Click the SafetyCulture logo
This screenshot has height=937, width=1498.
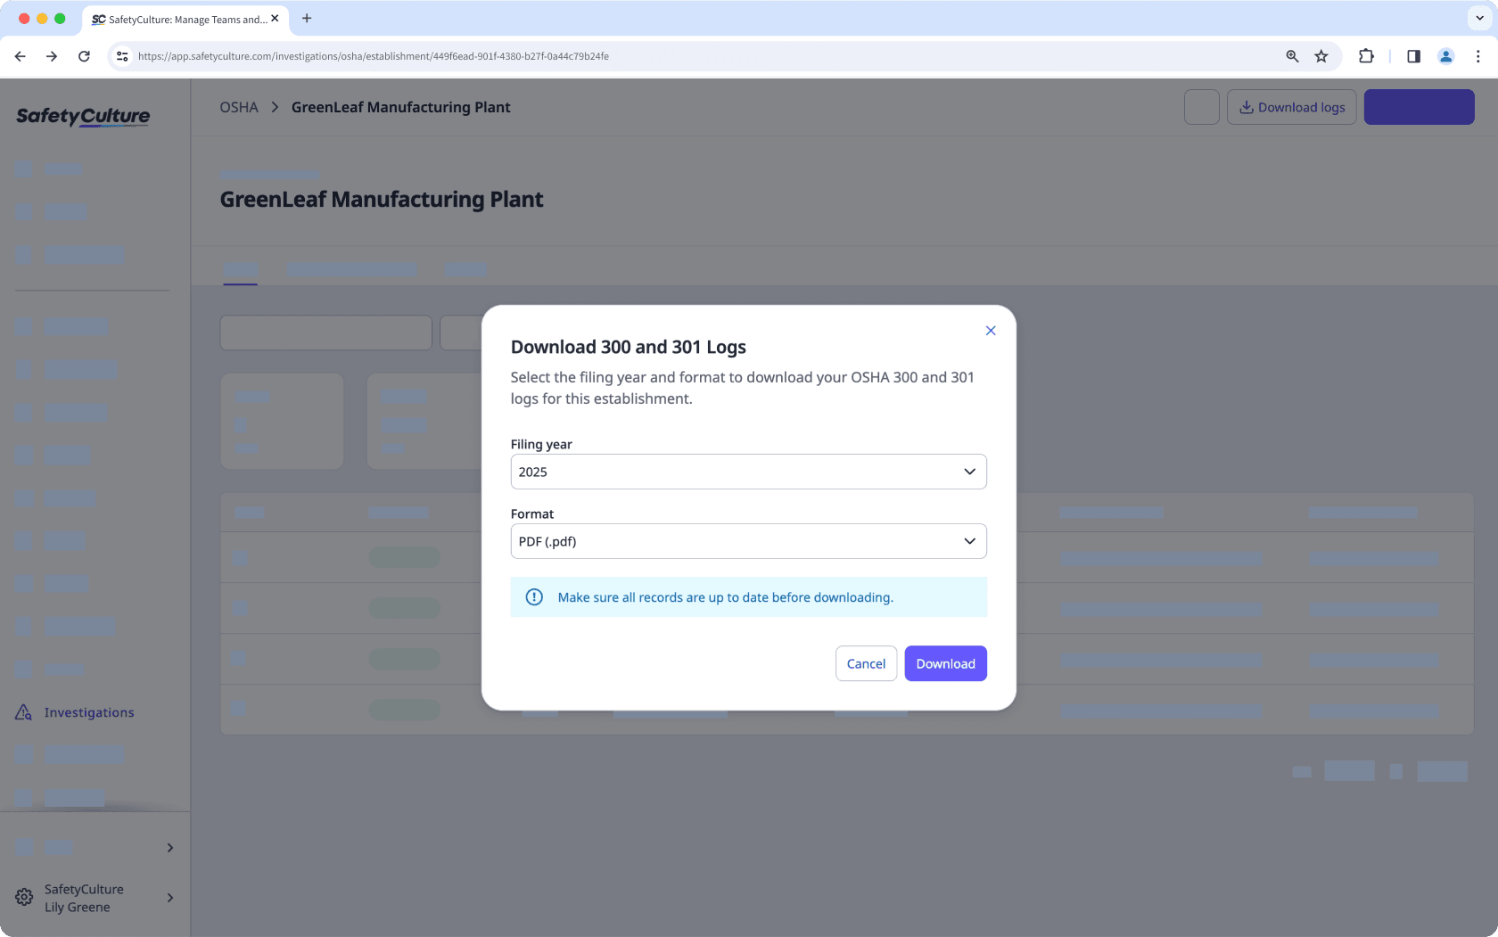tap(82, 116)
